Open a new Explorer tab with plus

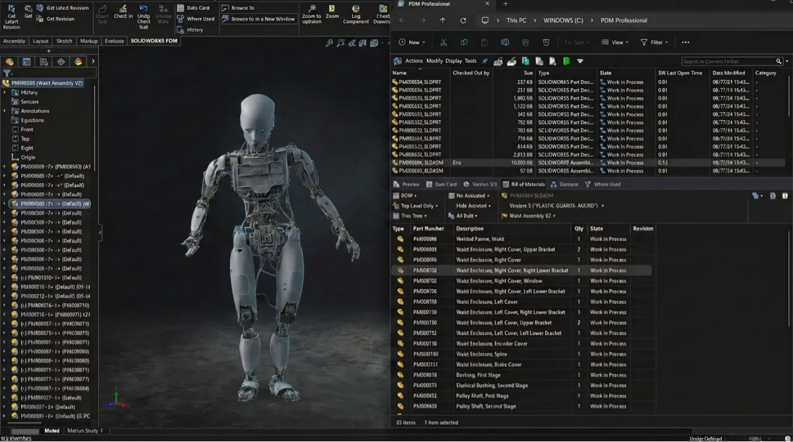point(506,4)
